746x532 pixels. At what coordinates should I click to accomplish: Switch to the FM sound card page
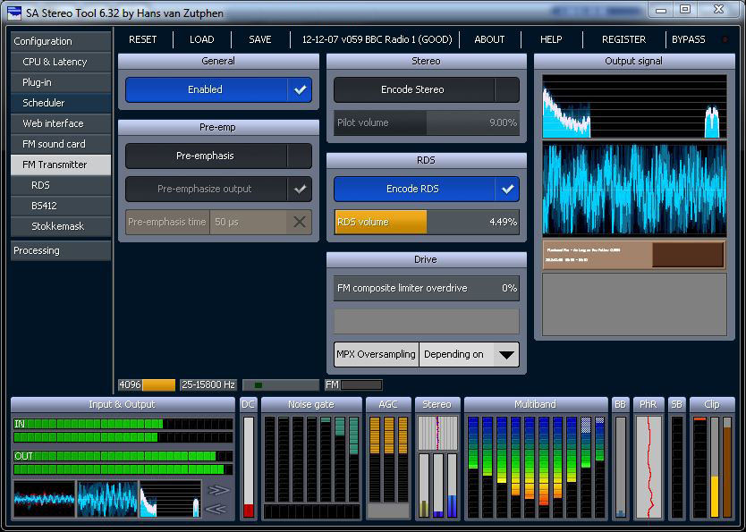click(x=61, y=144)
